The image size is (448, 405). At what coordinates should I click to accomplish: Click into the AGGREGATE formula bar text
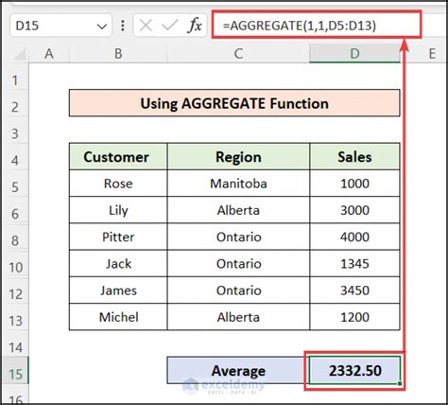click(x=300, y=26)
